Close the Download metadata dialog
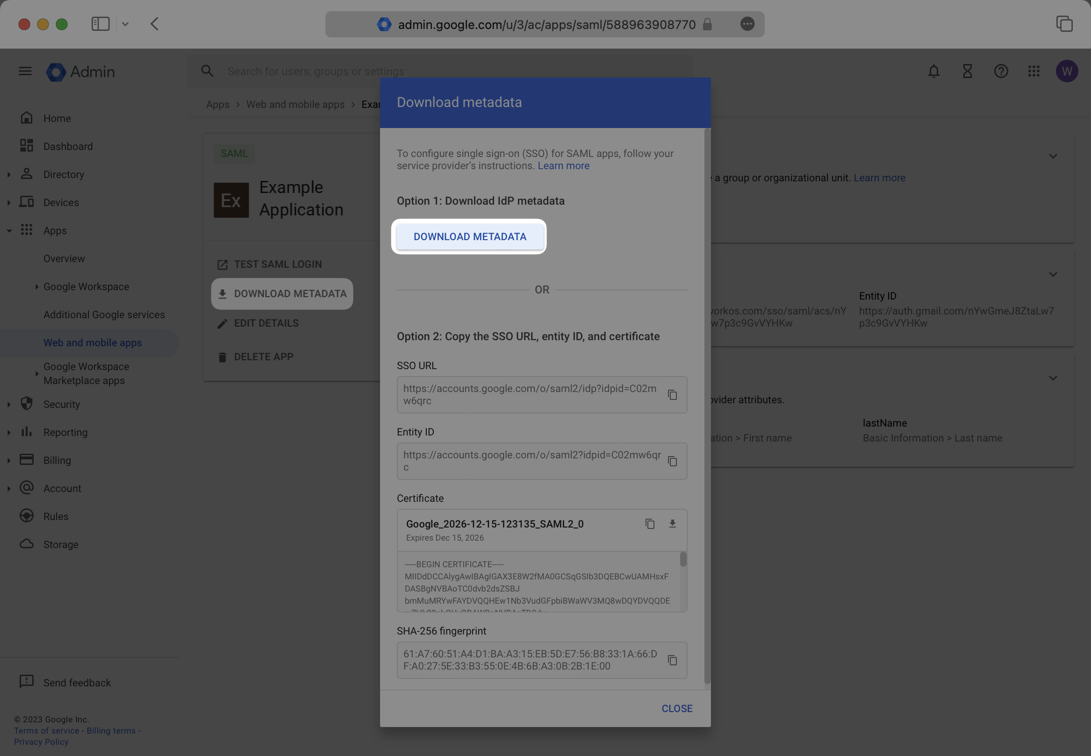The height and width of the screenshot is (756, 1091). 676,708
